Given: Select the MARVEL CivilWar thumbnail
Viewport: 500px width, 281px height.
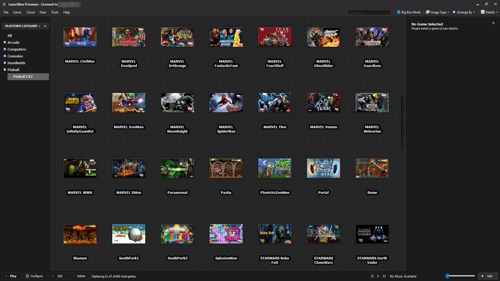Looking at the screenshot, I should 80,37.
